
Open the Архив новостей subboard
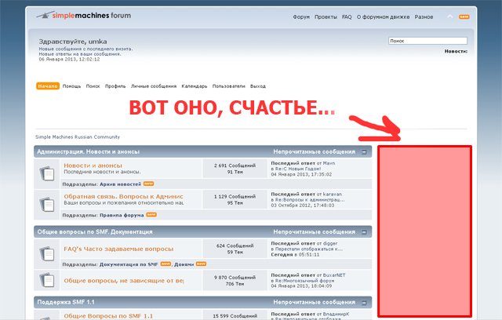[120, 184]
